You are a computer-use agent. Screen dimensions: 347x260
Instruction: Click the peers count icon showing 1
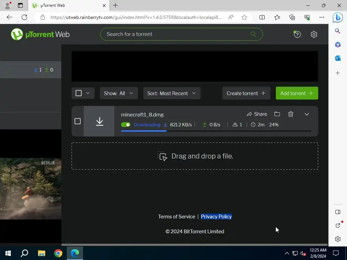tap(235, 125)
